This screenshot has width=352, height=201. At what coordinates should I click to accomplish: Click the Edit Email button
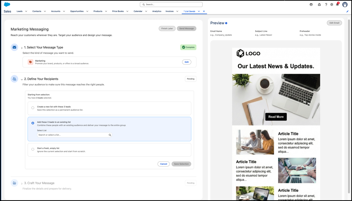[334, 23]
